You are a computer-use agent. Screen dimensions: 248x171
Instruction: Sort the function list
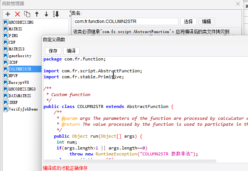point(56,14)
